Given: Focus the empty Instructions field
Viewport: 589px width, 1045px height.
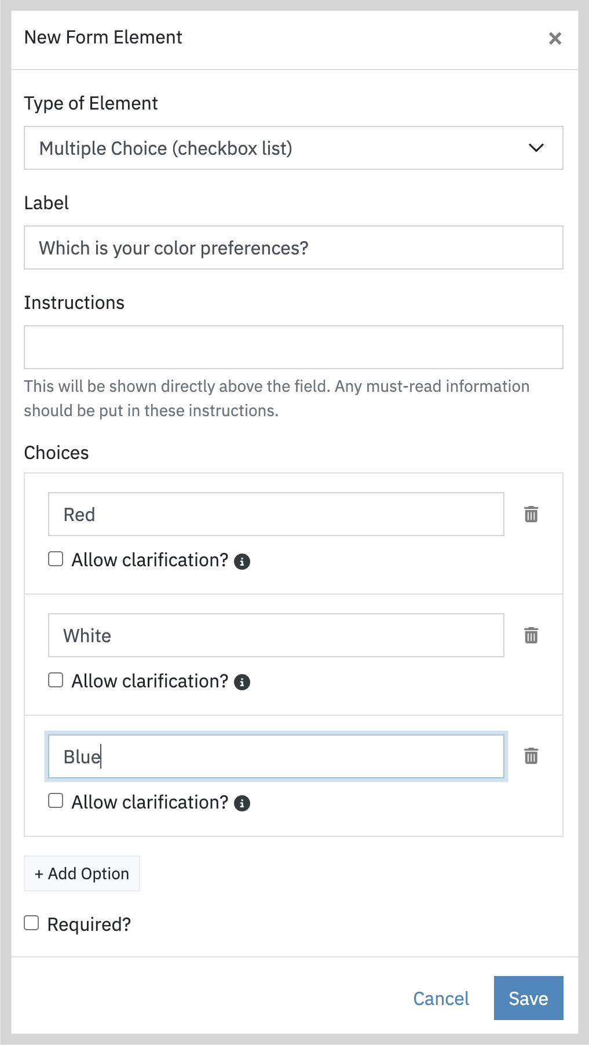Looking at the screenshot, I should (294, 347).
